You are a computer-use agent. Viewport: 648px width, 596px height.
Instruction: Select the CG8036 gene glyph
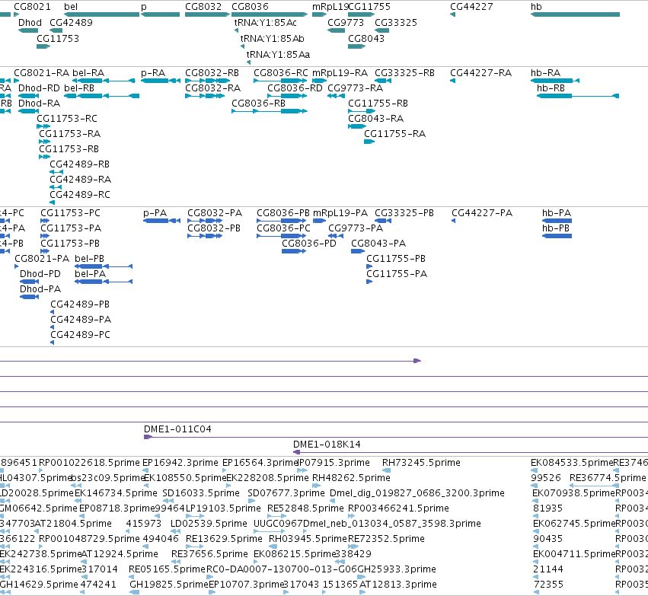[270, 14]
